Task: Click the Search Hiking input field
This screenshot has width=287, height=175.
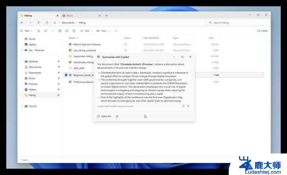Action: [238, 23]
